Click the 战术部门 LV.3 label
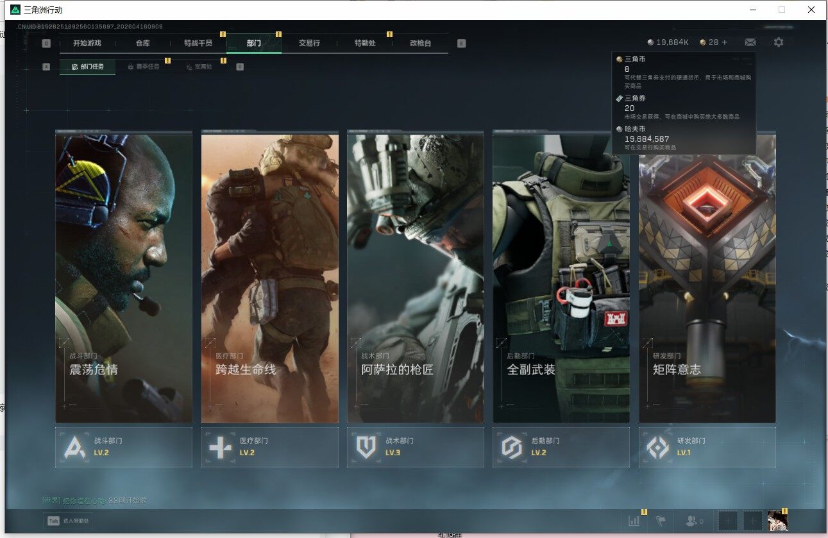The width and height of the screenshot is (828, 538). click(393, 453)
